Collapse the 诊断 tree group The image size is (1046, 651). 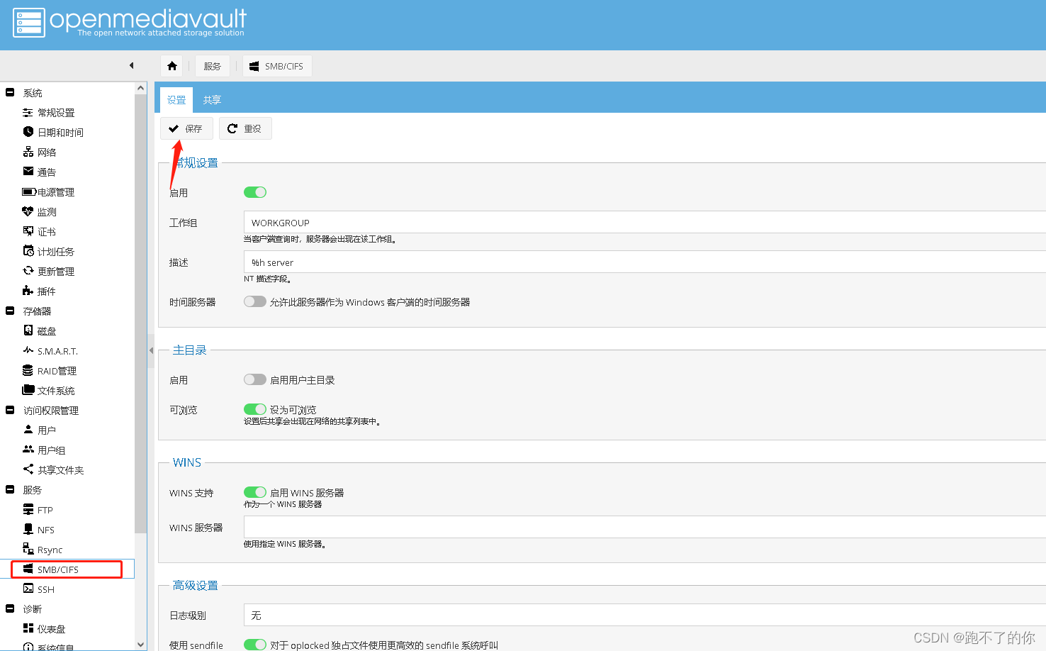point(10,608)
